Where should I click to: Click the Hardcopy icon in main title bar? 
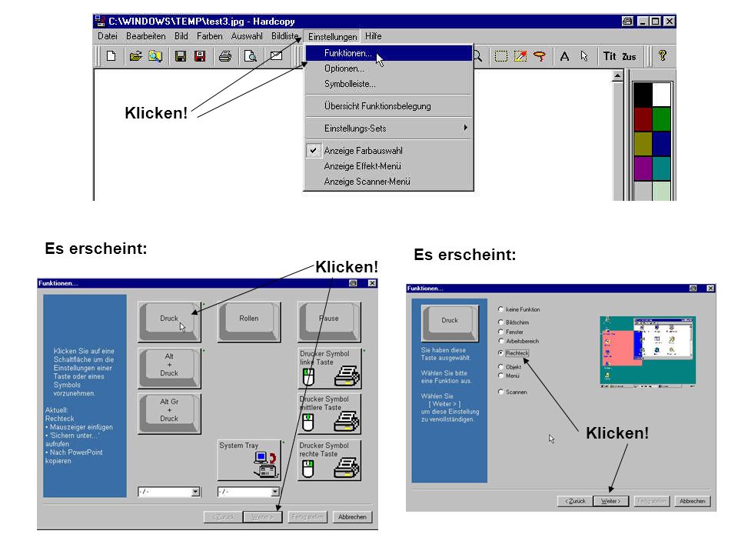click(100, 21)
